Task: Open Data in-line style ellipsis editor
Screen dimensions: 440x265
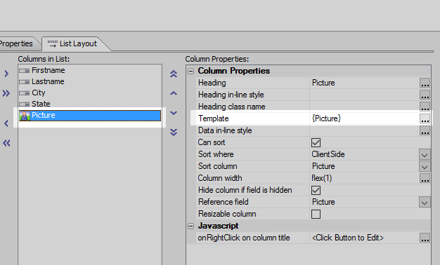Action: [x=425, y=130]
